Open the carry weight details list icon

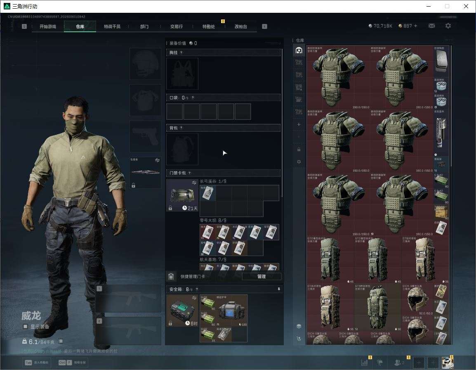tap(61, 341)
